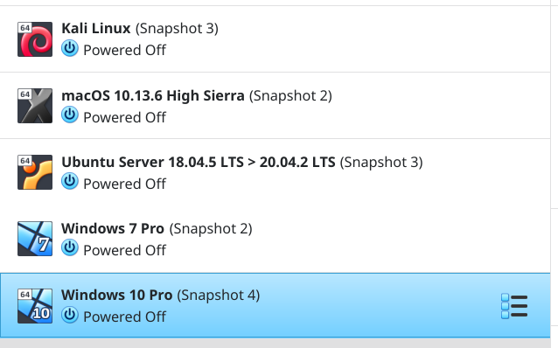Click the power state icon under macOS High Sierra

pos(70,115)
